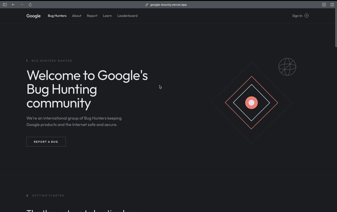
Task: Click the 'We're an international group' paragraph
Action: (x=74, y=121)
